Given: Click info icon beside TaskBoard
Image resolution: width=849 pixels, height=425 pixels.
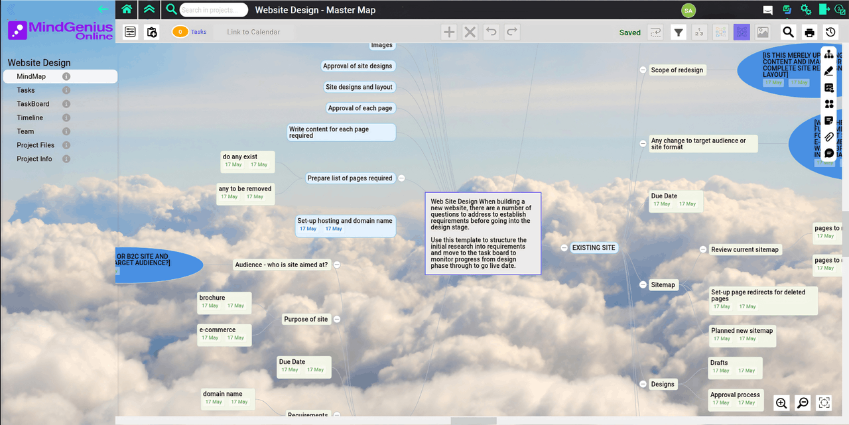Looking at the screenshot, I should click(x=66, y=104).
